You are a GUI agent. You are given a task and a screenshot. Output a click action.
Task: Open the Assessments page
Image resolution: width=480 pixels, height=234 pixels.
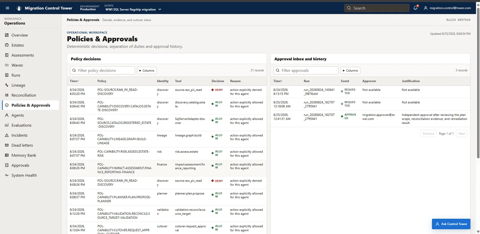[x=22, y=55]
